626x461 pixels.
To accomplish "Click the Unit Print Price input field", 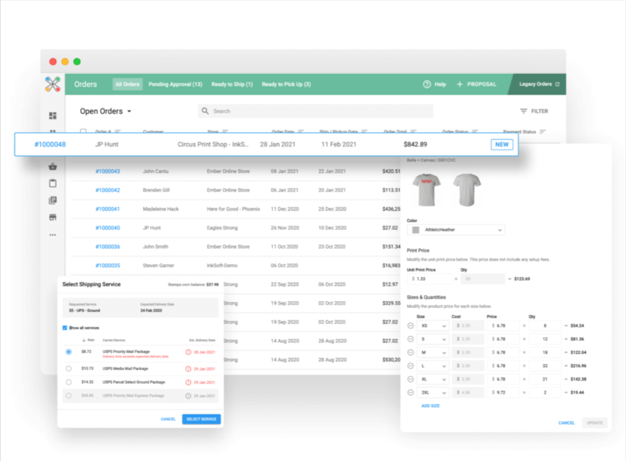I will 429,279.
